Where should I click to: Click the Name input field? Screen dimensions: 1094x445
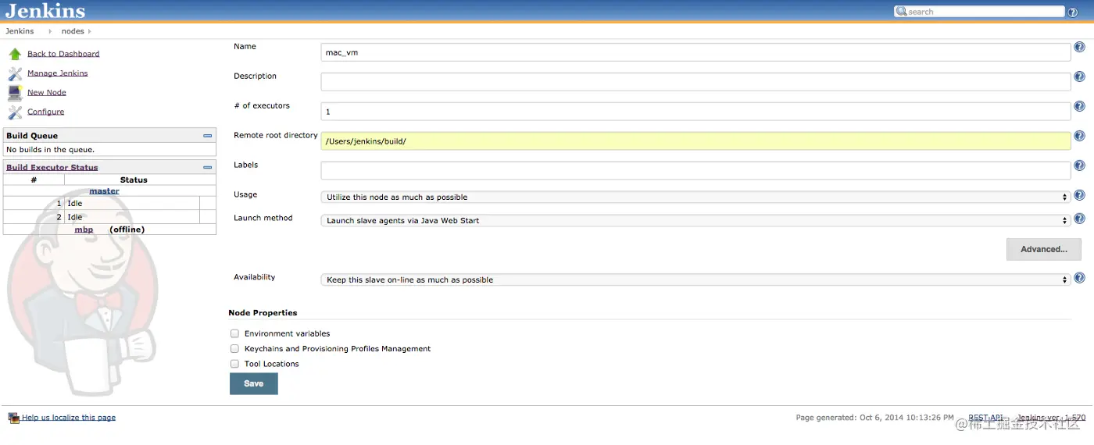[x=695, y=52]
